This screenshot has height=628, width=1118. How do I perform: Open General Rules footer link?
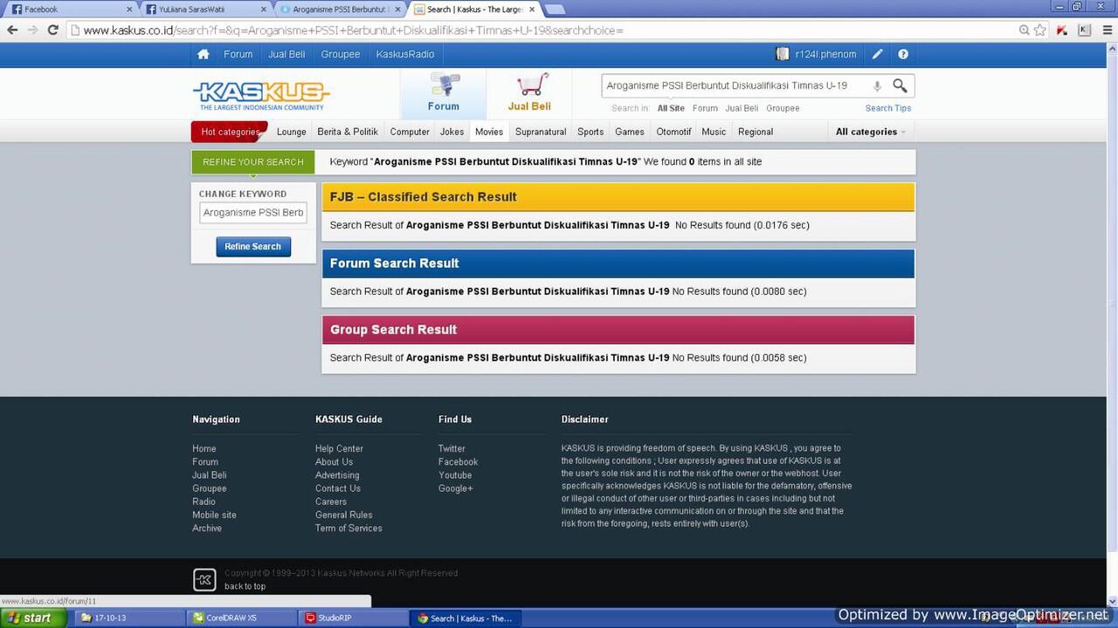pos(344,515)
